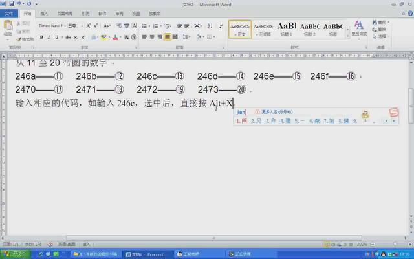Viewport: 414px width, 259px height.
Task: Open the Change Case Aa dropdown
Action: (x=107, y=26)
